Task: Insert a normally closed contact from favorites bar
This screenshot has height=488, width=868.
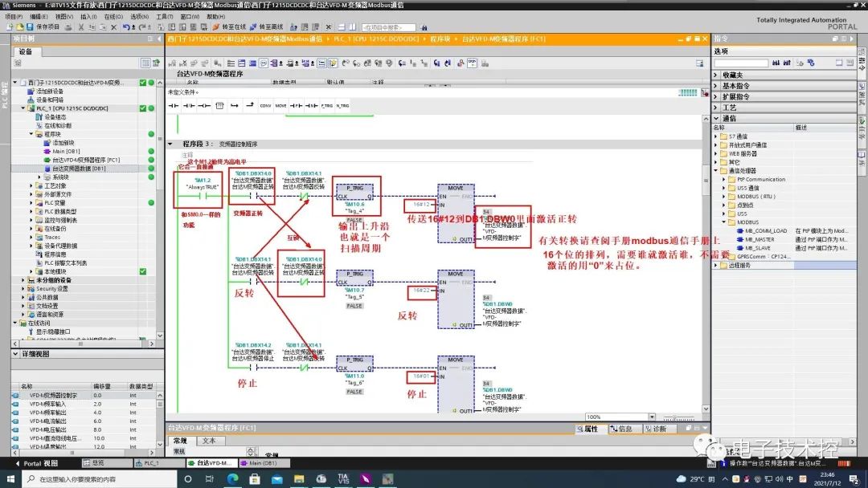Action: tap(189, 106)
